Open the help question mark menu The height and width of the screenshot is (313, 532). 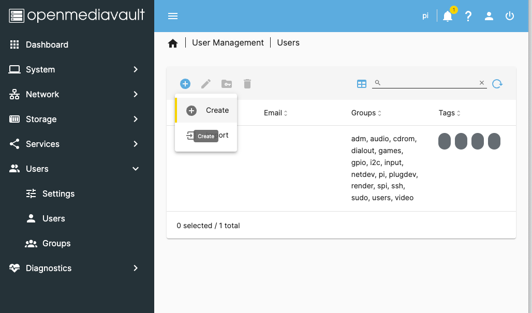[x=468, y=16]
